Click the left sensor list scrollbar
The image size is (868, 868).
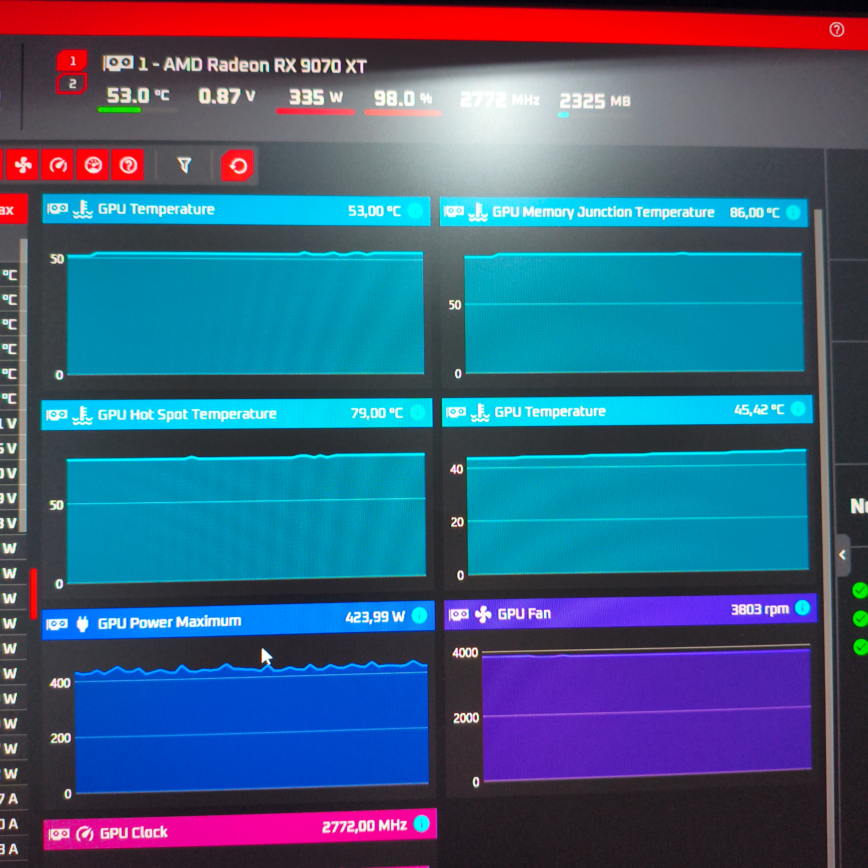24,385
